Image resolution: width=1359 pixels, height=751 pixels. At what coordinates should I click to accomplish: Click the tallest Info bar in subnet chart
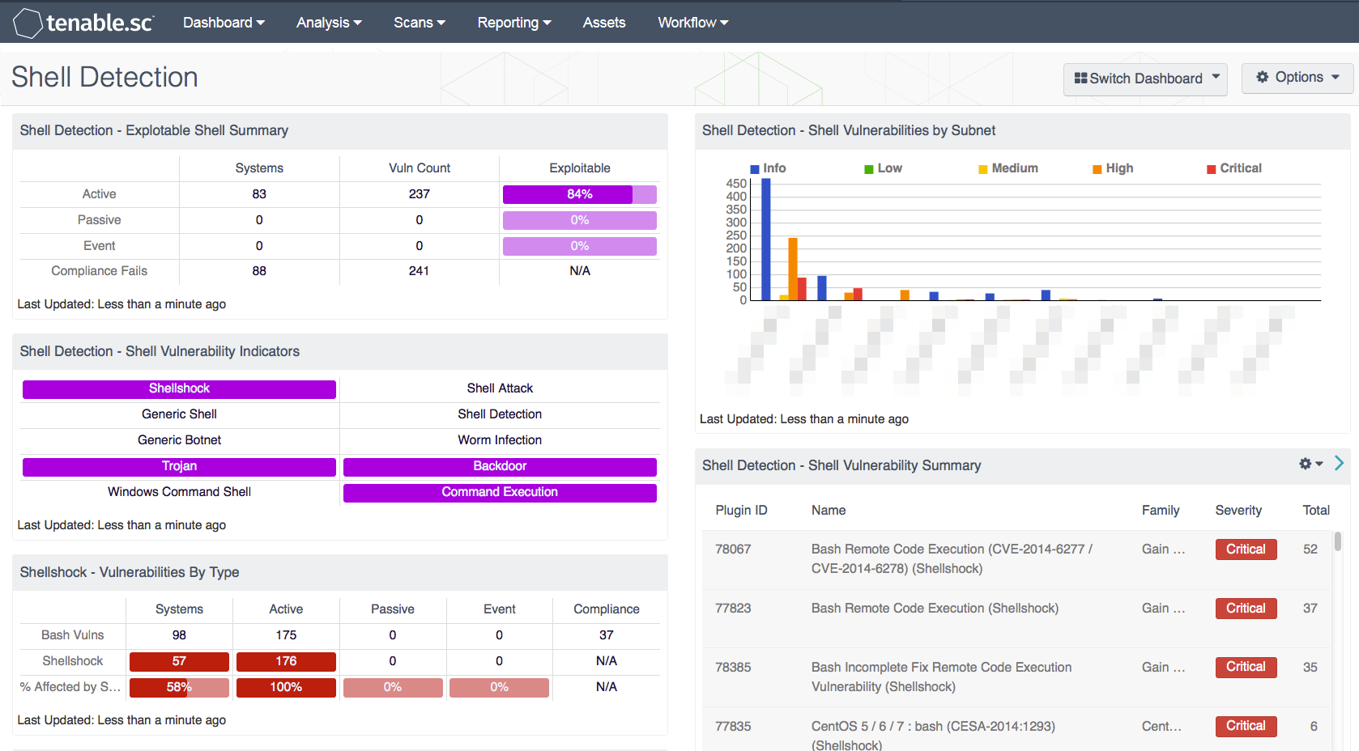coord(765,240)
